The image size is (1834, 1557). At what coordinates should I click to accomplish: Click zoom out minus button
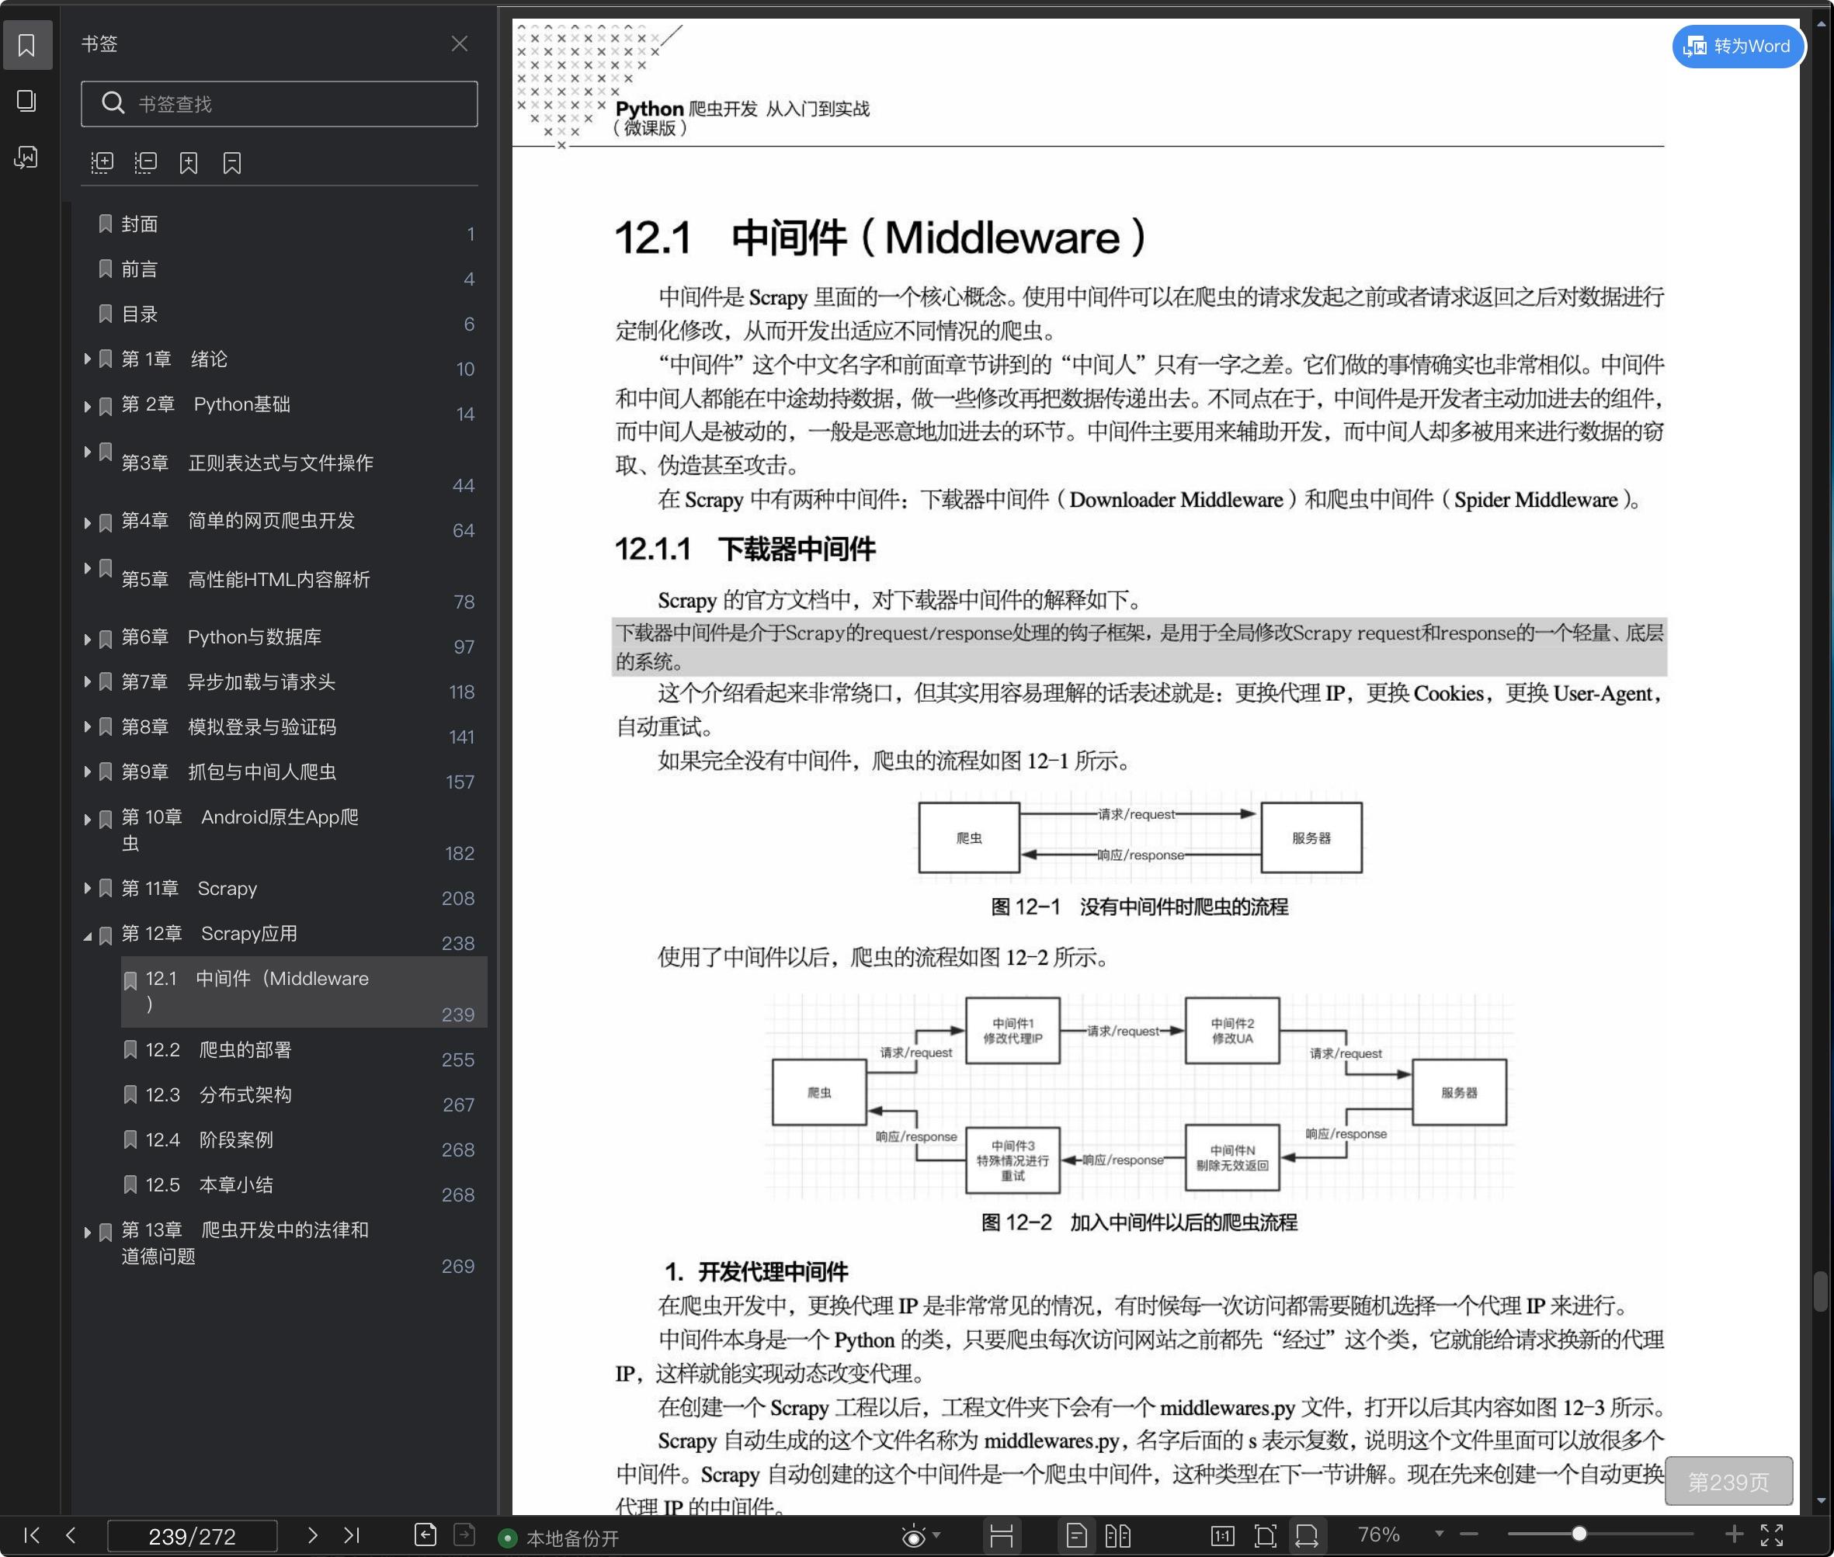1468,1535
